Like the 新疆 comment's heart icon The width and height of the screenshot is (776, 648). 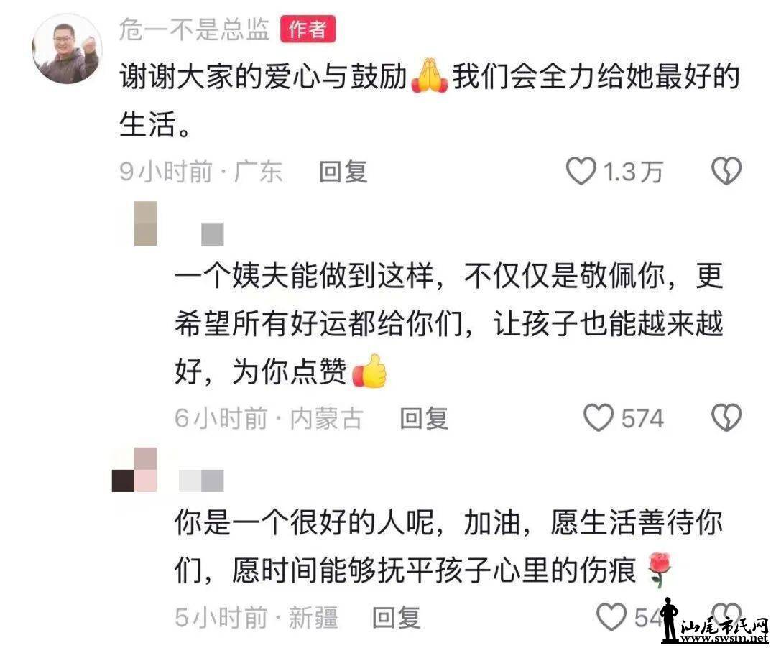pos(611,617)
